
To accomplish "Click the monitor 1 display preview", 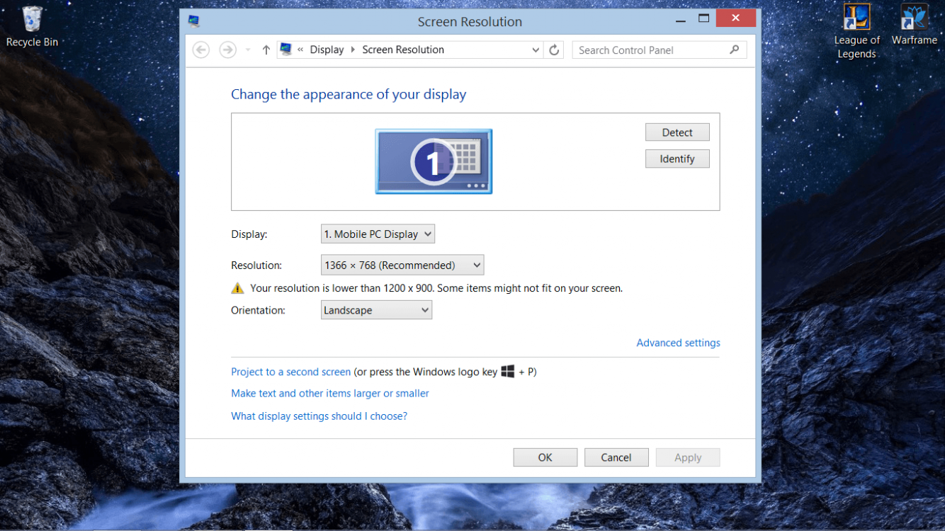I will pos(433,161).
